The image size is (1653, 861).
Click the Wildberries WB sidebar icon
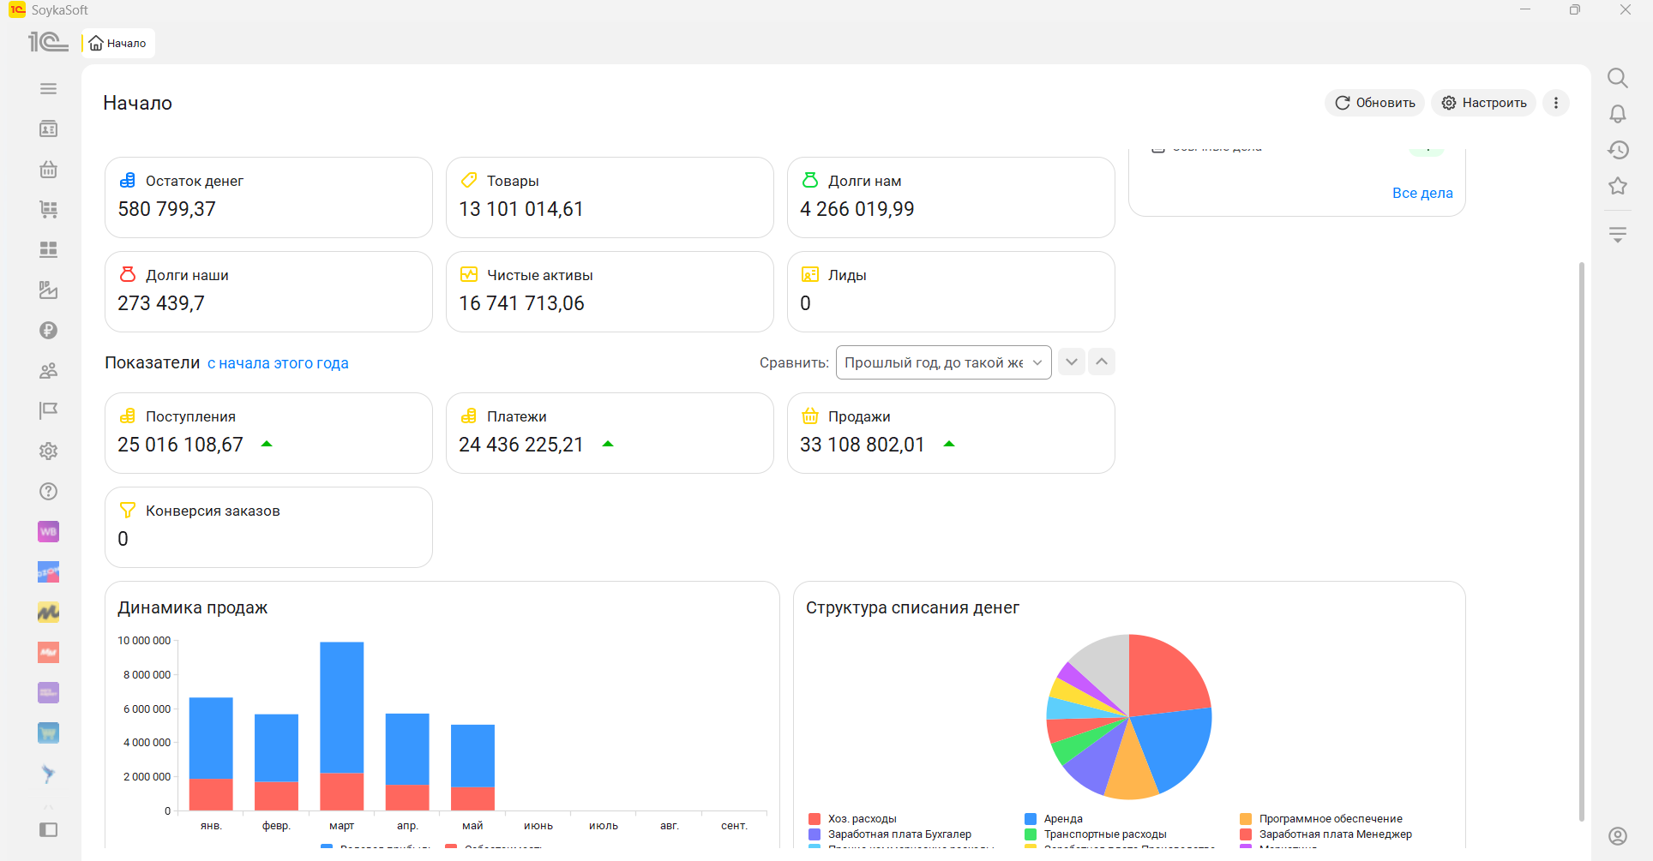[x=49, y=532]
